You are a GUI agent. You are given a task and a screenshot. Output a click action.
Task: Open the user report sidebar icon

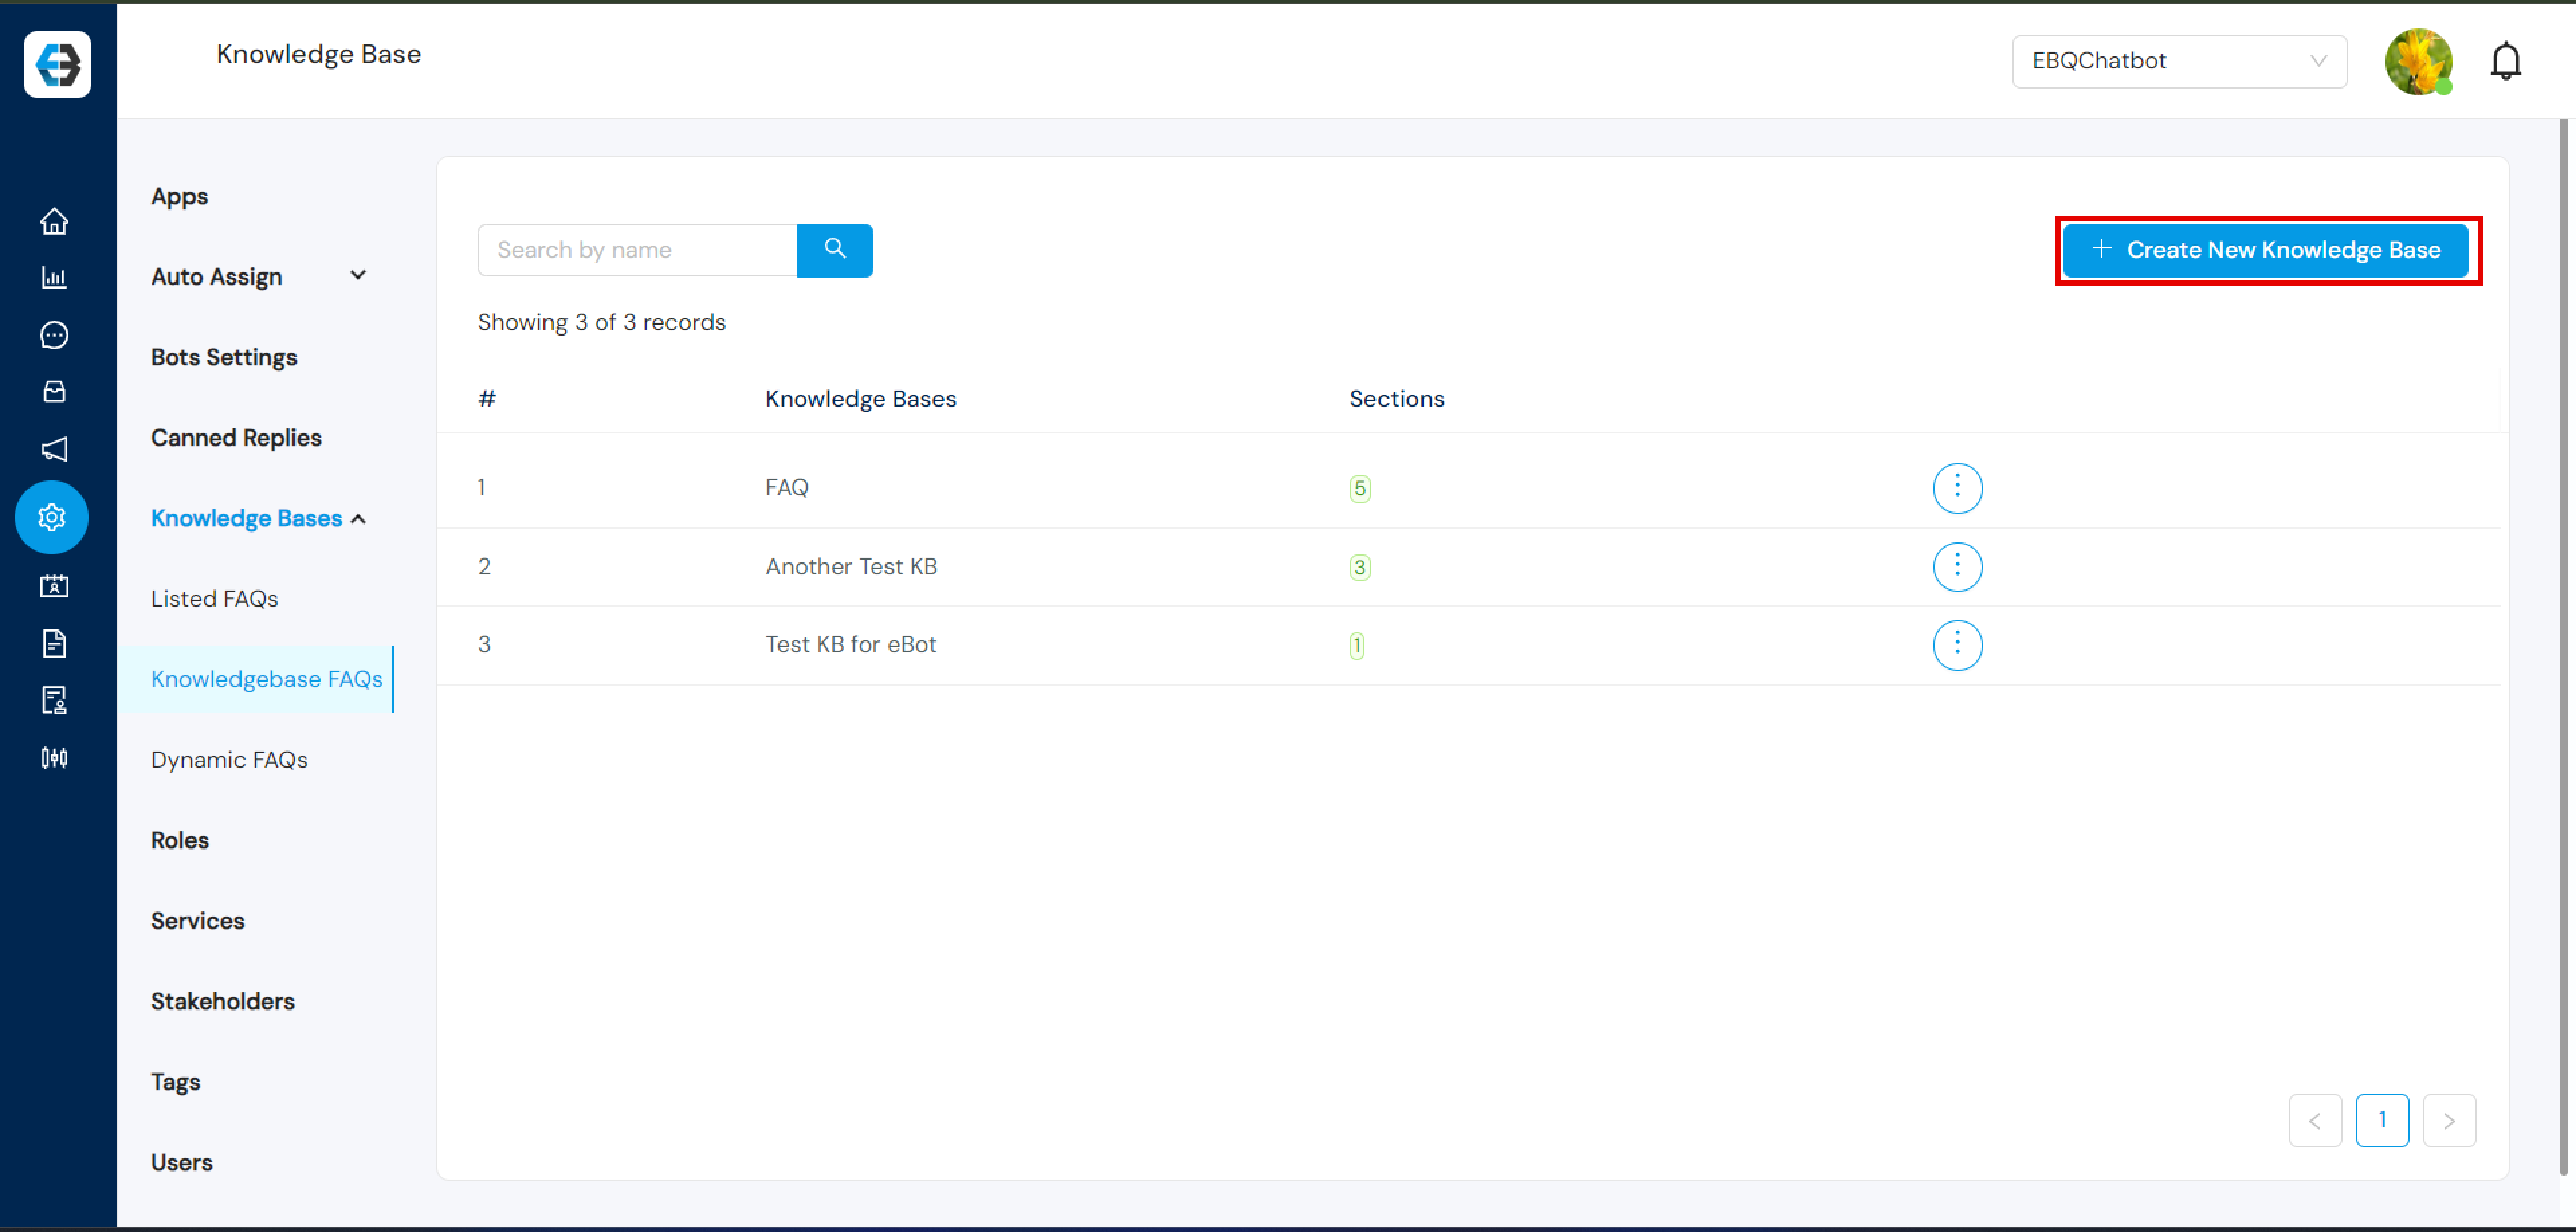tap(54, 700)
